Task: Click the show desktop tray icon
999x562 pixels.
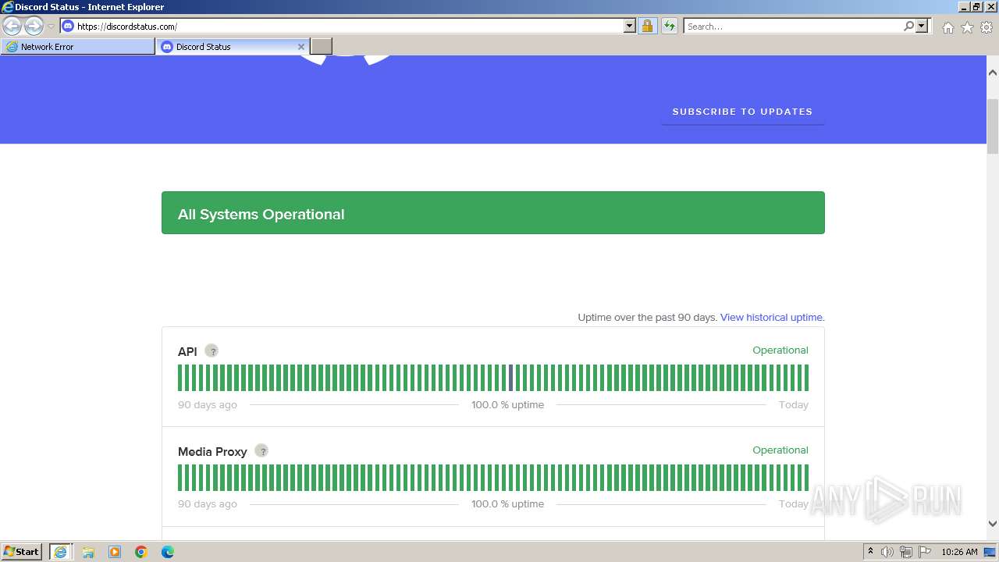Action: coord(991,552)
